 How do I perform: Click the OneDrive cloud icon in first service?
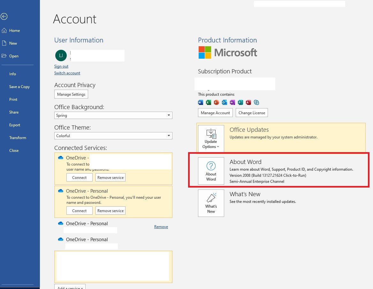pyautogui.click(x=61, y=158)
